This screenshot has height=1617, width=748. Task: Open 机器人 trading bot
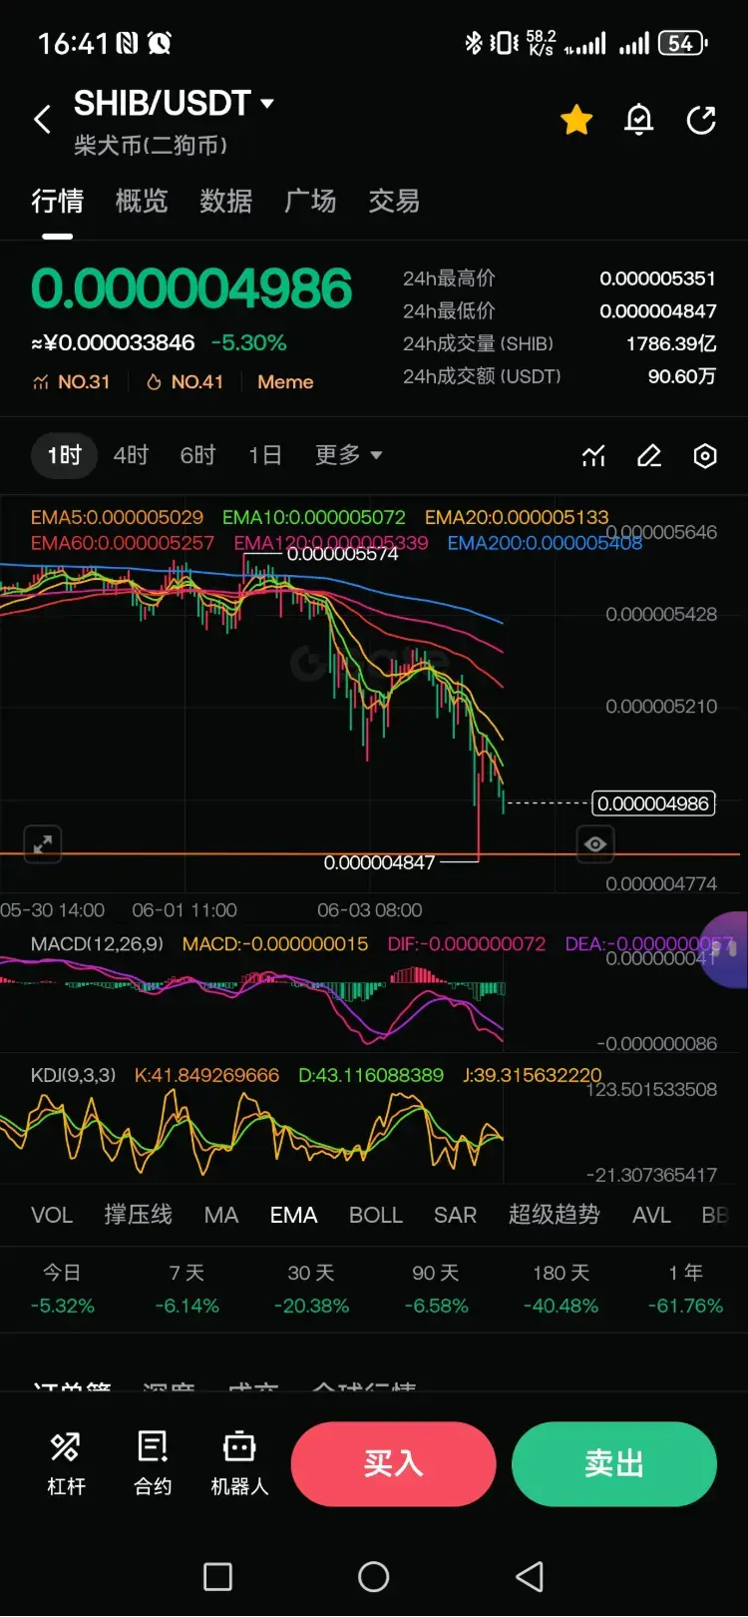239,1462
